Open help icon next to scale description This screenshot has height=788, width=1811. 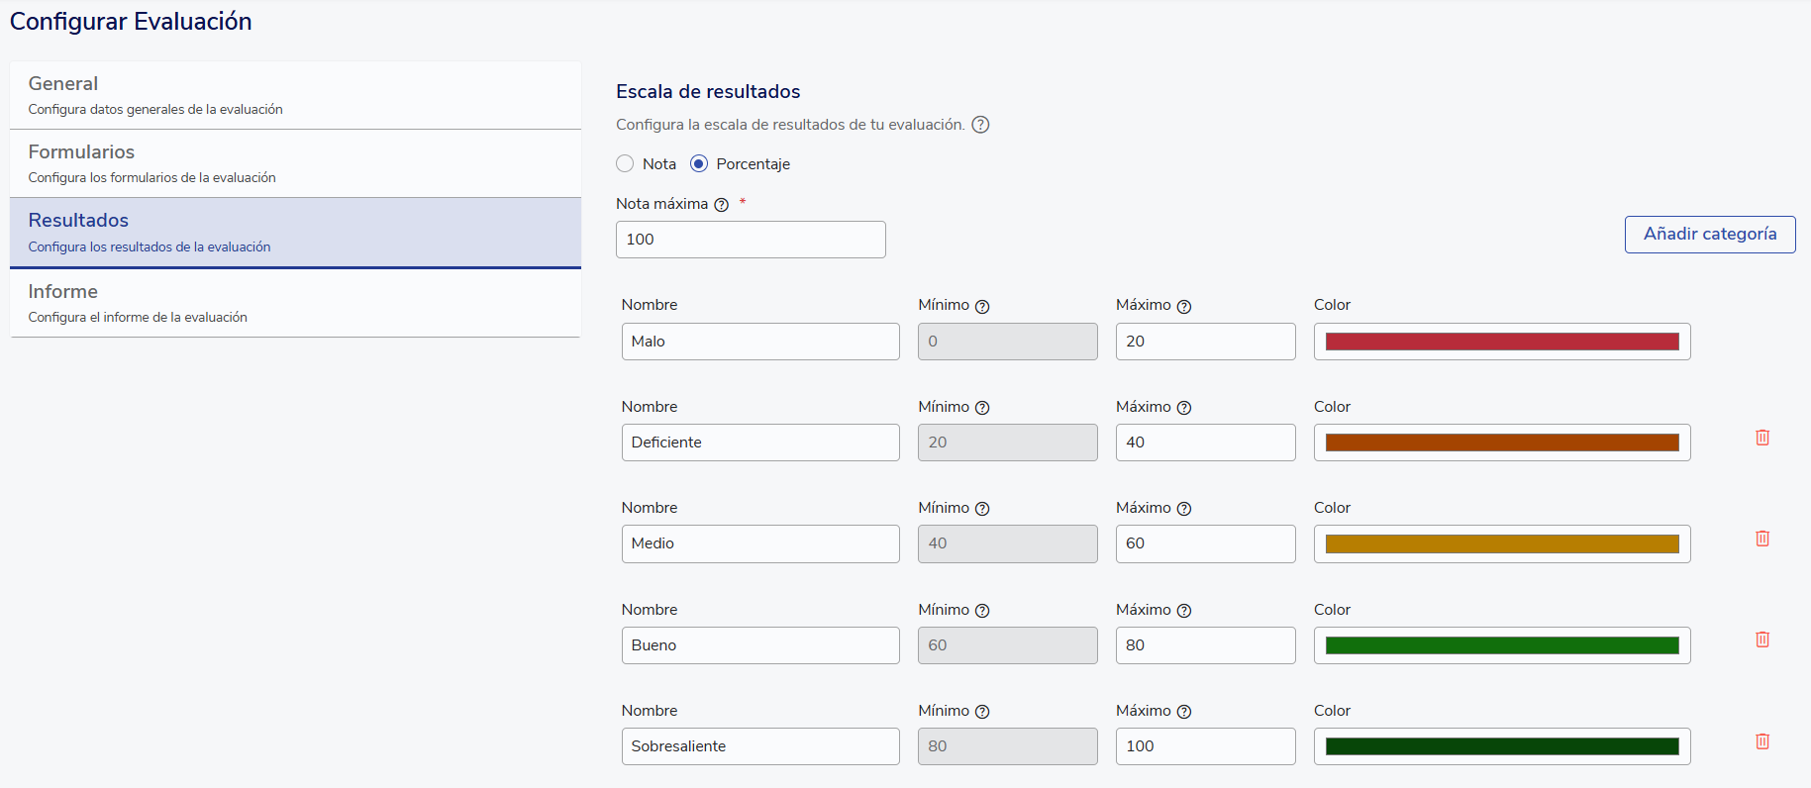(980, 125)
